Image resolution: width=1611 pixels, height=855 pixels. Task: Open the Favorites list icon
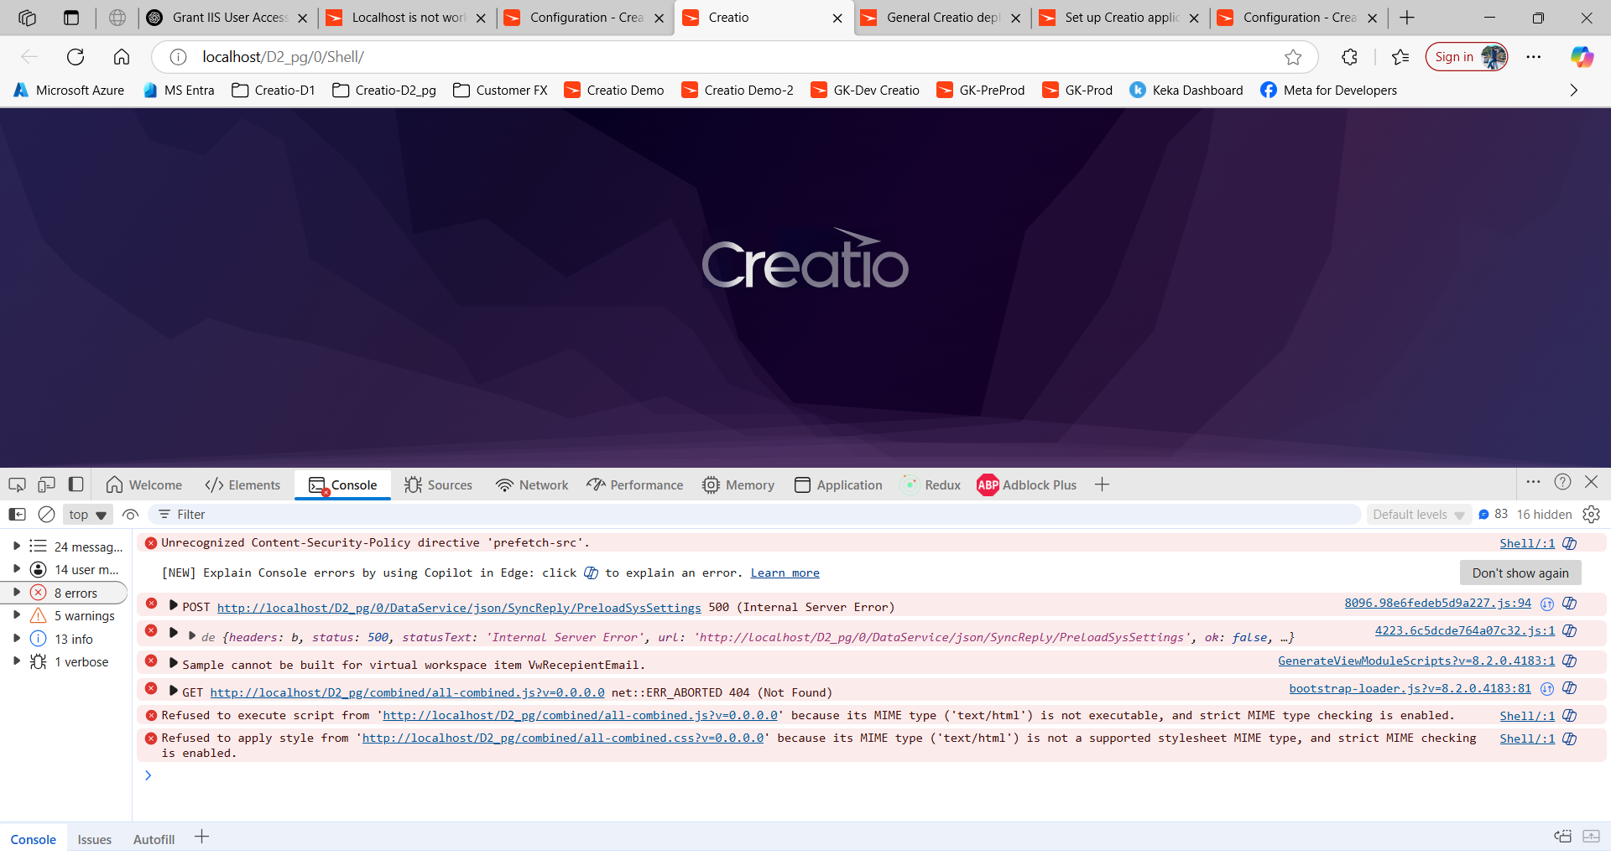[x=1400, y=57]
